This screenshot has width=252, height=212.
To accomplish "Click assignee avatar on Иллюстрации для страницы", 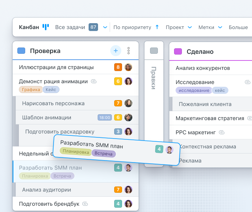I will [x=128, y=67].
